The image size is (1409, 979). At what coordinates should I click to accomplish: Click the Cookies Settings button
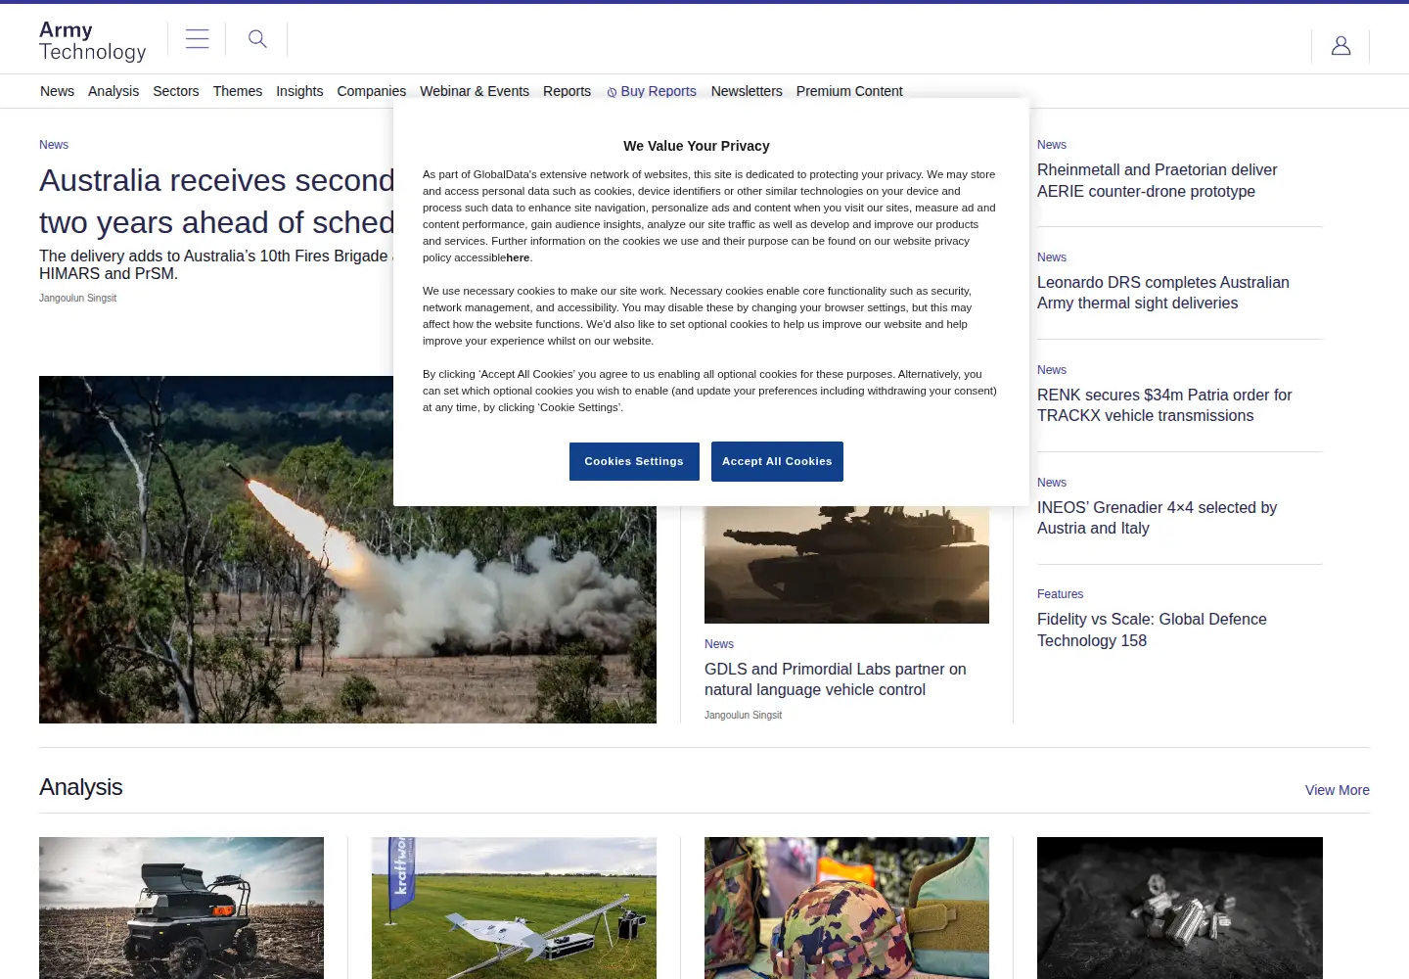click(634, 461)
